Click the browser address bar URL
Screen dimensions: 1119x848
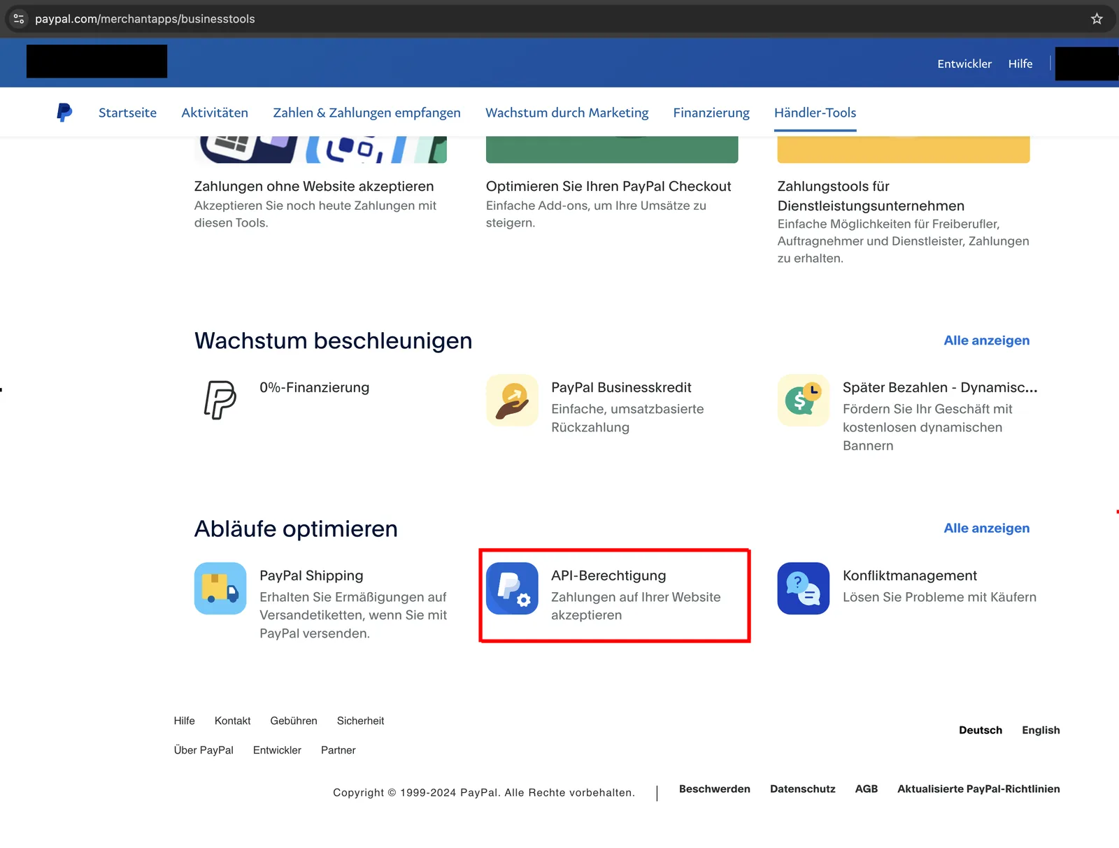(145, 19)
